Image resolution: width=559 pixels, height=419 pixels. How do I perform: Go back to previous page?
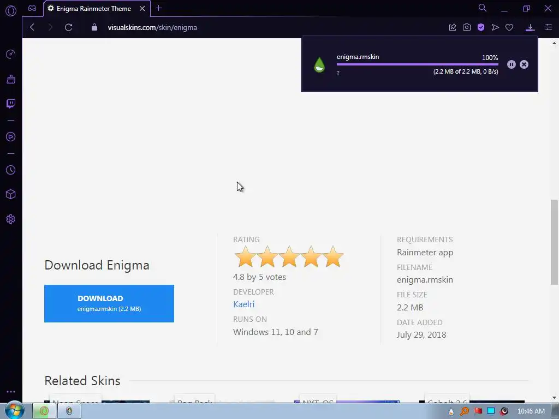tap(32, 27)
